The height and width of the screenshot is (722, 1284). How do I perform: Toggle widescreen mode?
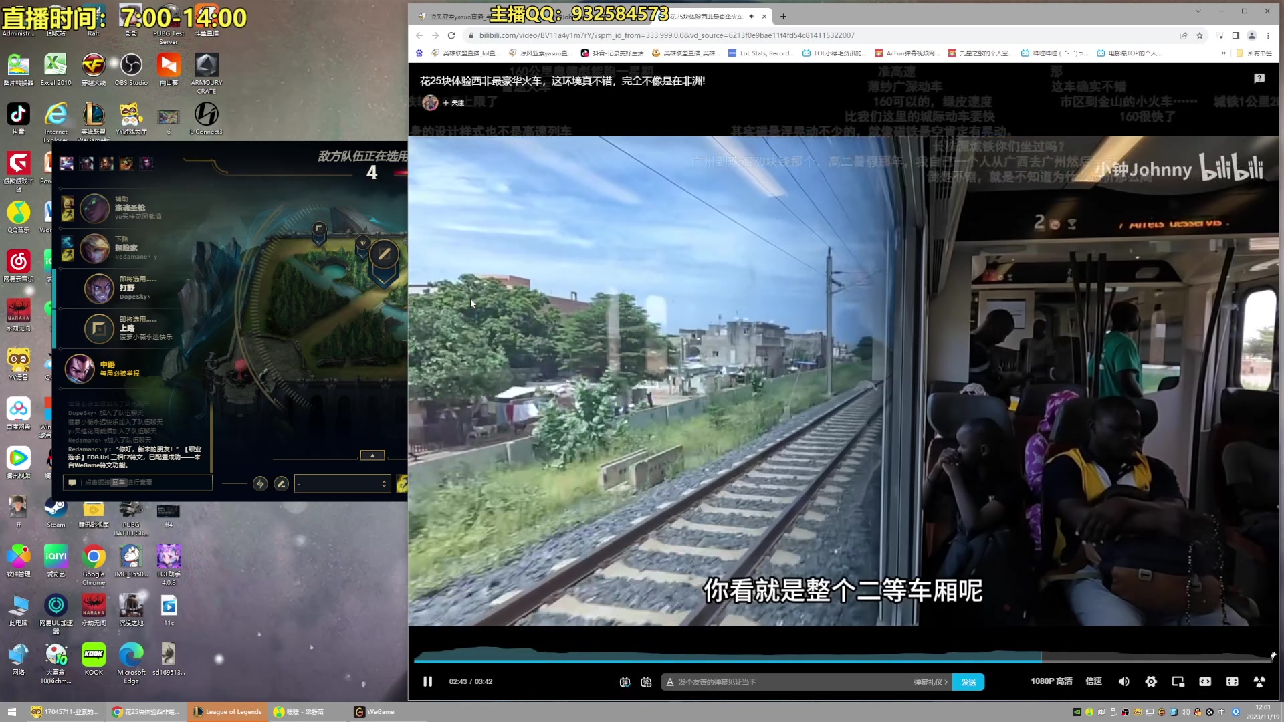click(x=1205, y=681)
